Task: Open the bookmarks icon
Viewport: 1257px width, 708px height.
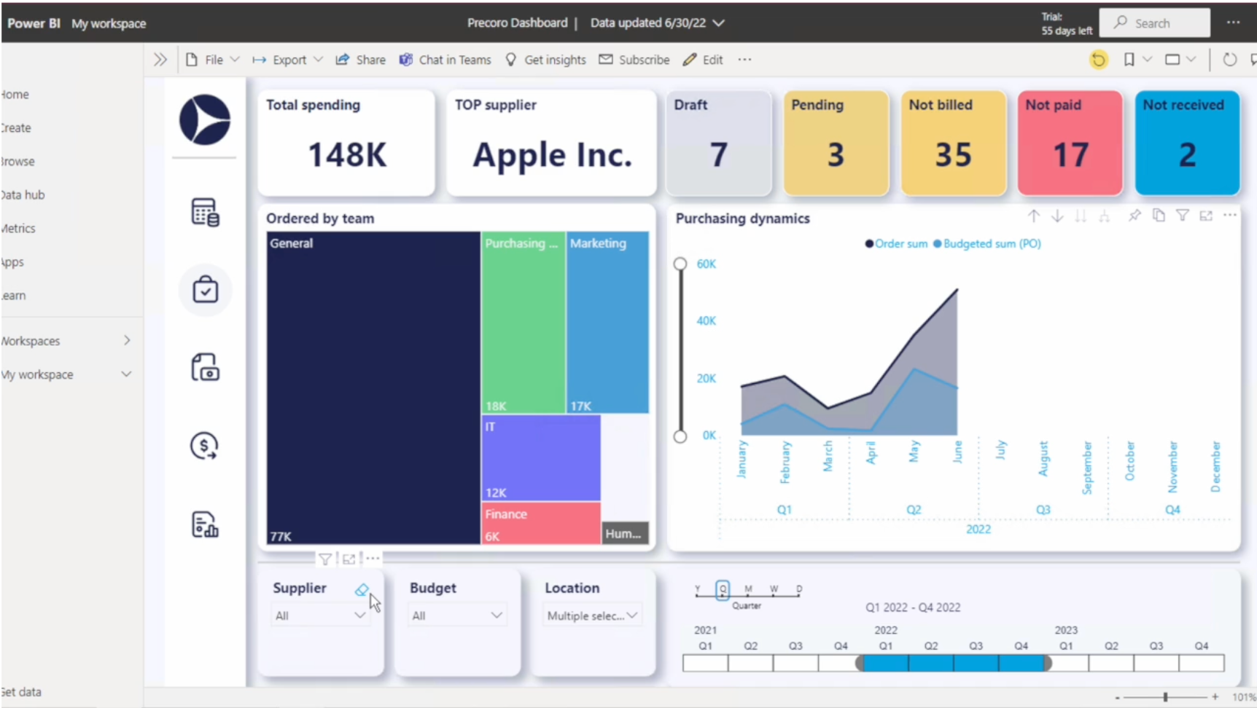Action: pos(1129,60)
